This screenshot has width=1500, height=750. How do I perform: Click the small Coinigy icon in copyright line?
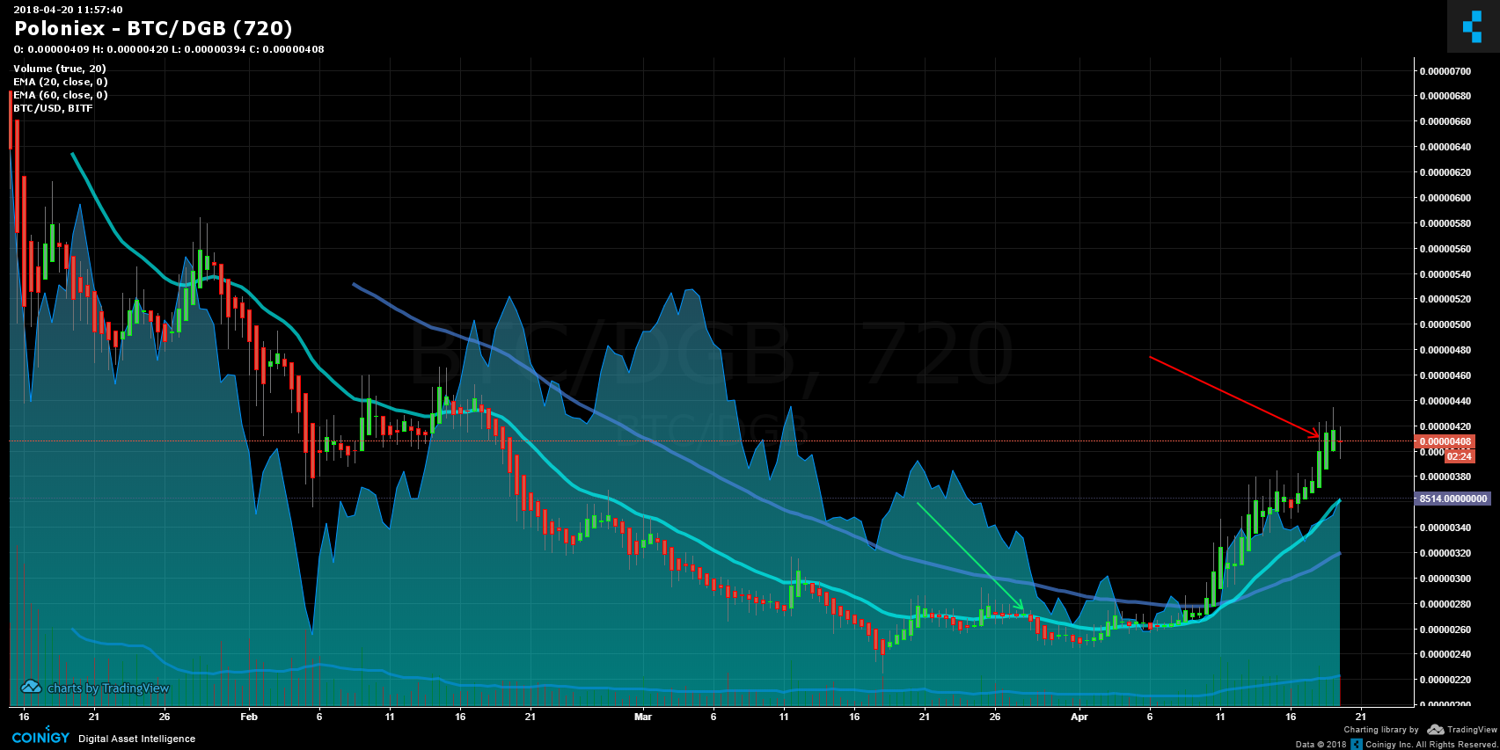point(1356,744)
